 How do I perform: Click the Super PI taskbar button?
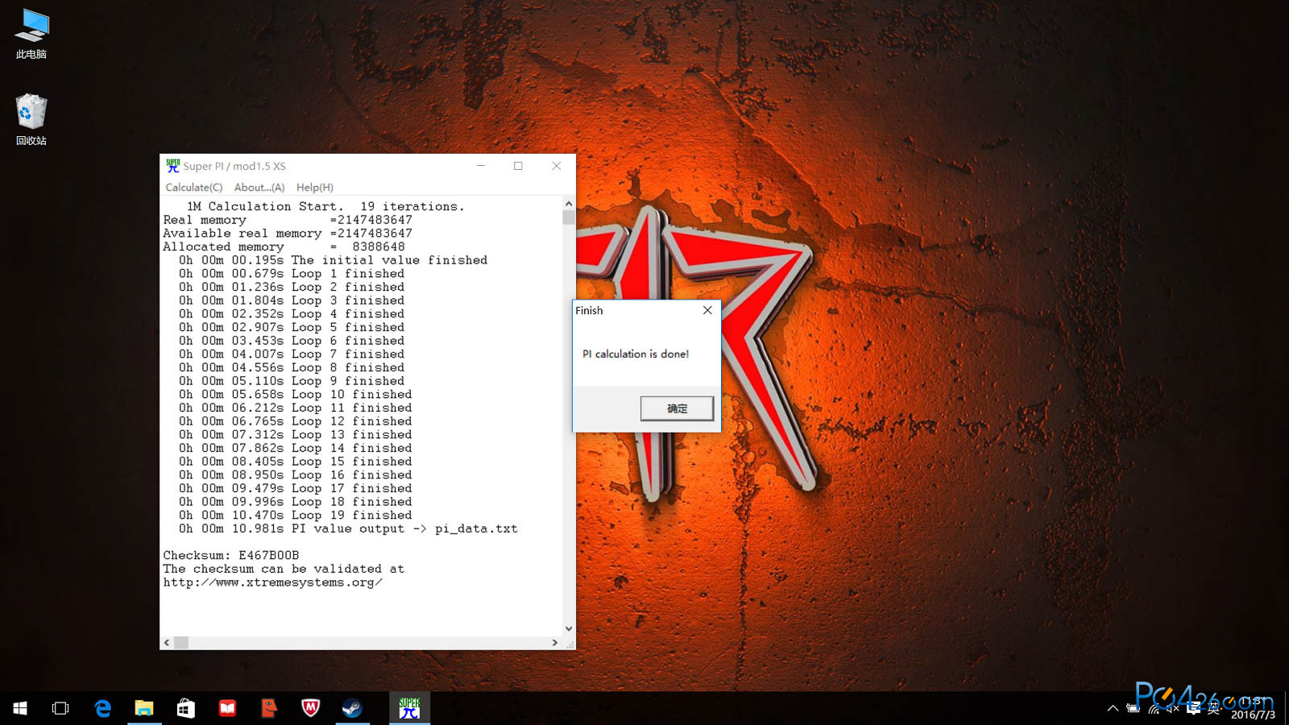[410, 708]
